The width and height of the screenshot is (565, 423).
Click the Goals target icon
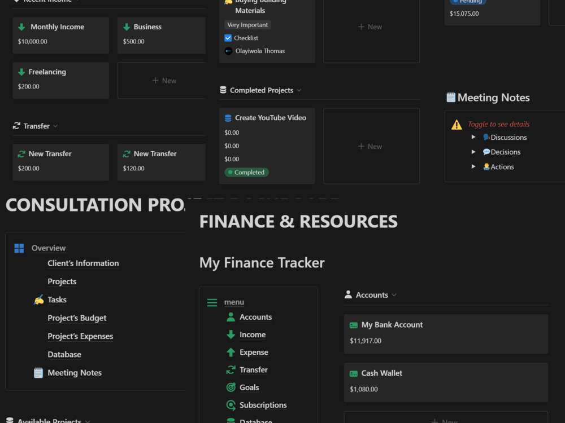pos(231,387)
